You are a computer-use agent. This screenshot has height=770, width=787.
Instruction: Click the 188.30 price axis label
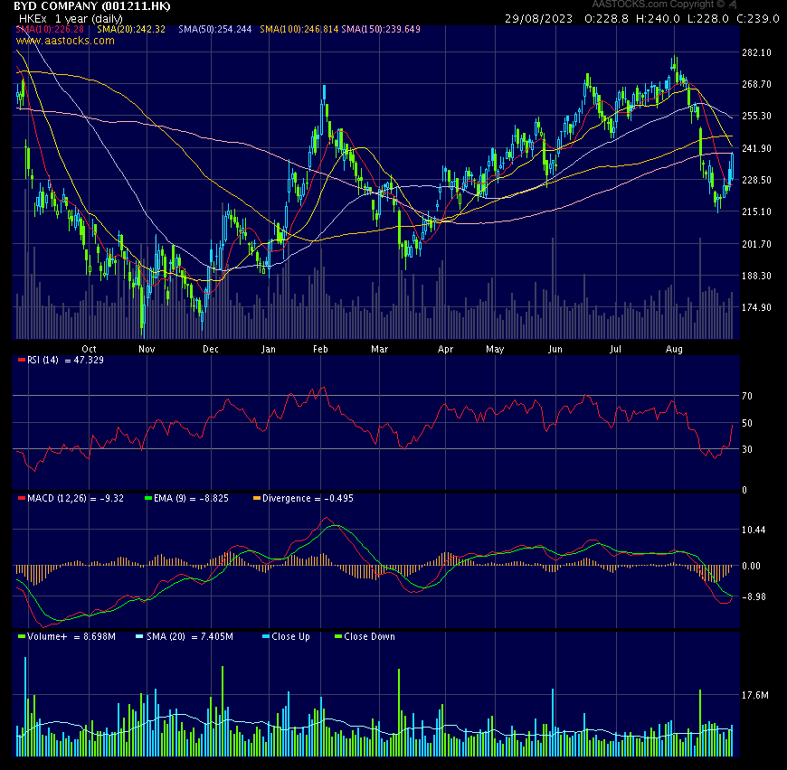[756, 276]
